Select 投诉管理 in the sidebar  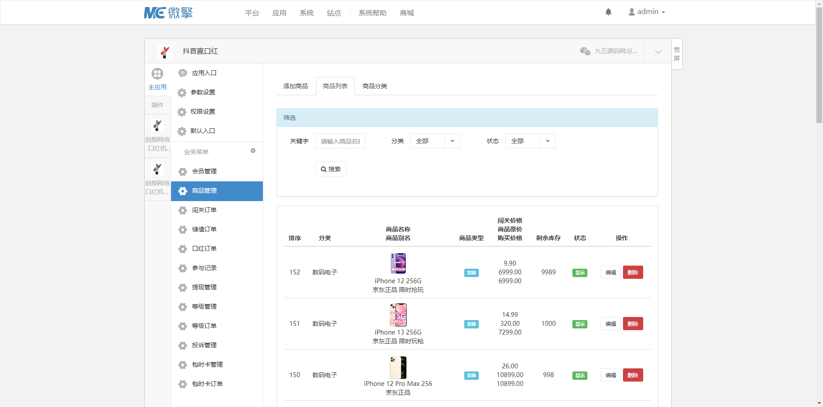[203, 345]
